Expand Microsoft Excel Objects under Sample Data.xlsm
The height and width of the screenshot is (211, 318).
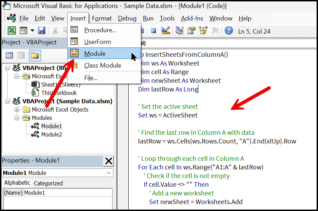pos(17,109)
